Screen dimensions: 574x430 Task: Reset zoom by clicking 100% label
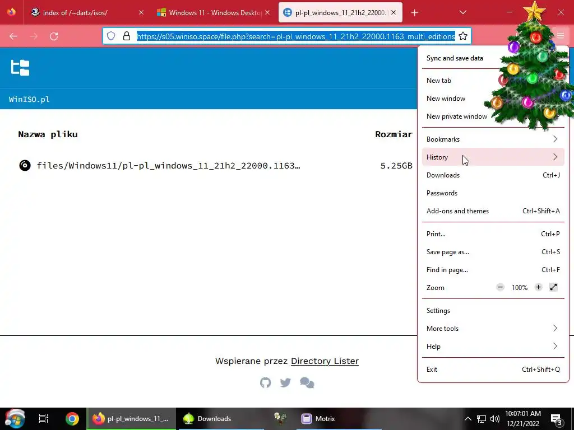(520, 288)
